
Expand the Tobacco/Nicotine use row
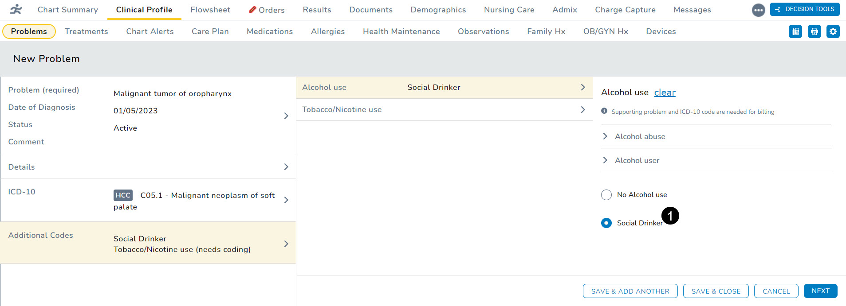(x=582, y=109)
